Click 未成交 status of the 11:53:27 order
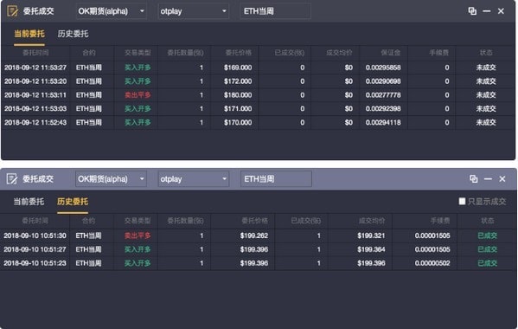 click(486, 68)
